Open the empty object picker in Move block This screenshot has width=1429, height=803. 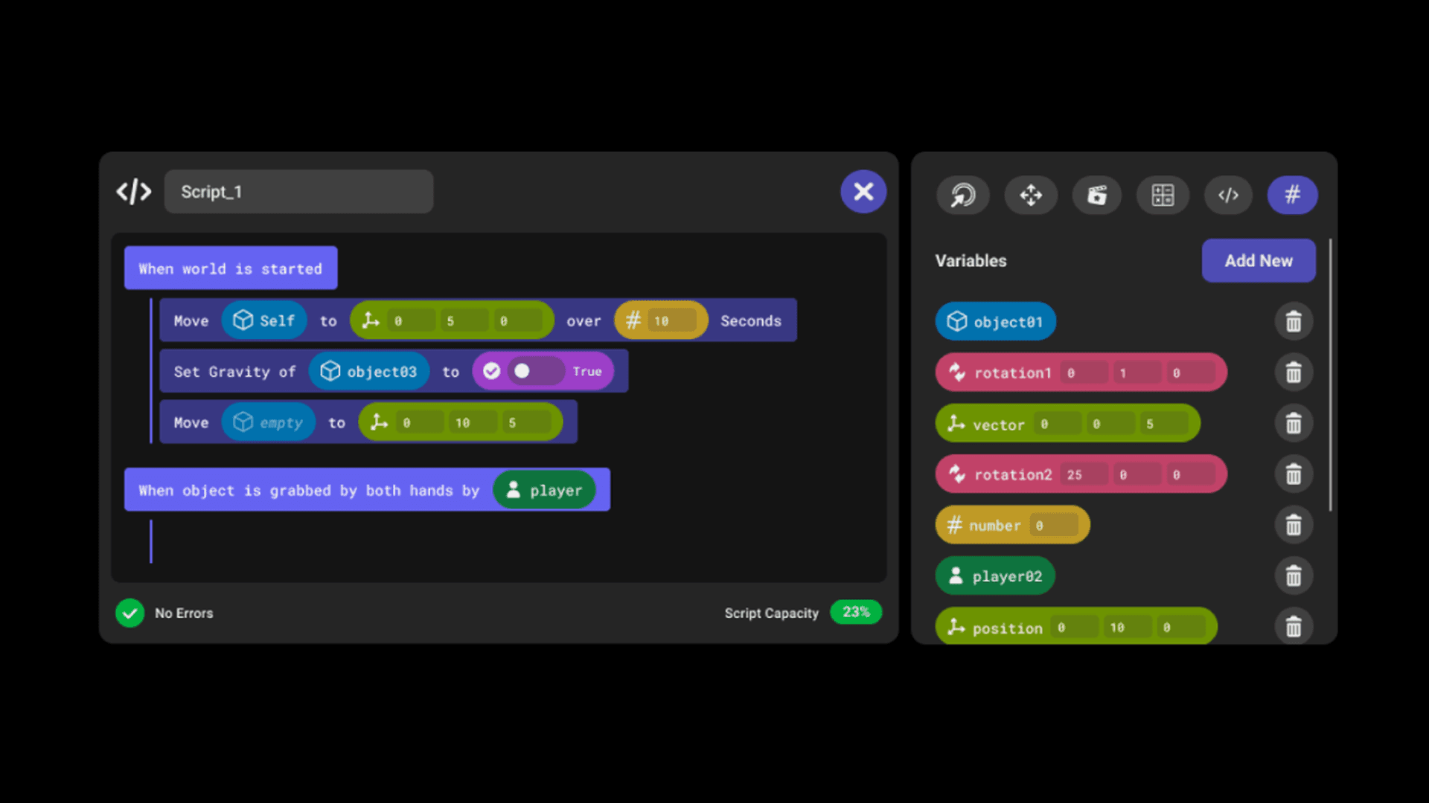click(x=269, y=422)
